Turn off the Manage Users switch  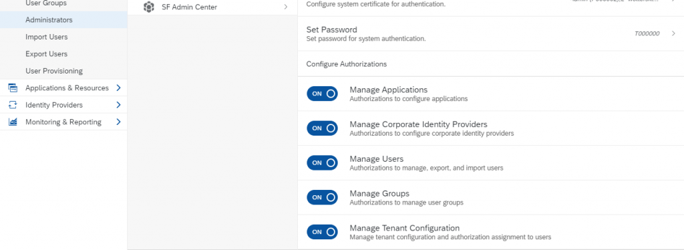pyautogui.click(x=322, y=162)
